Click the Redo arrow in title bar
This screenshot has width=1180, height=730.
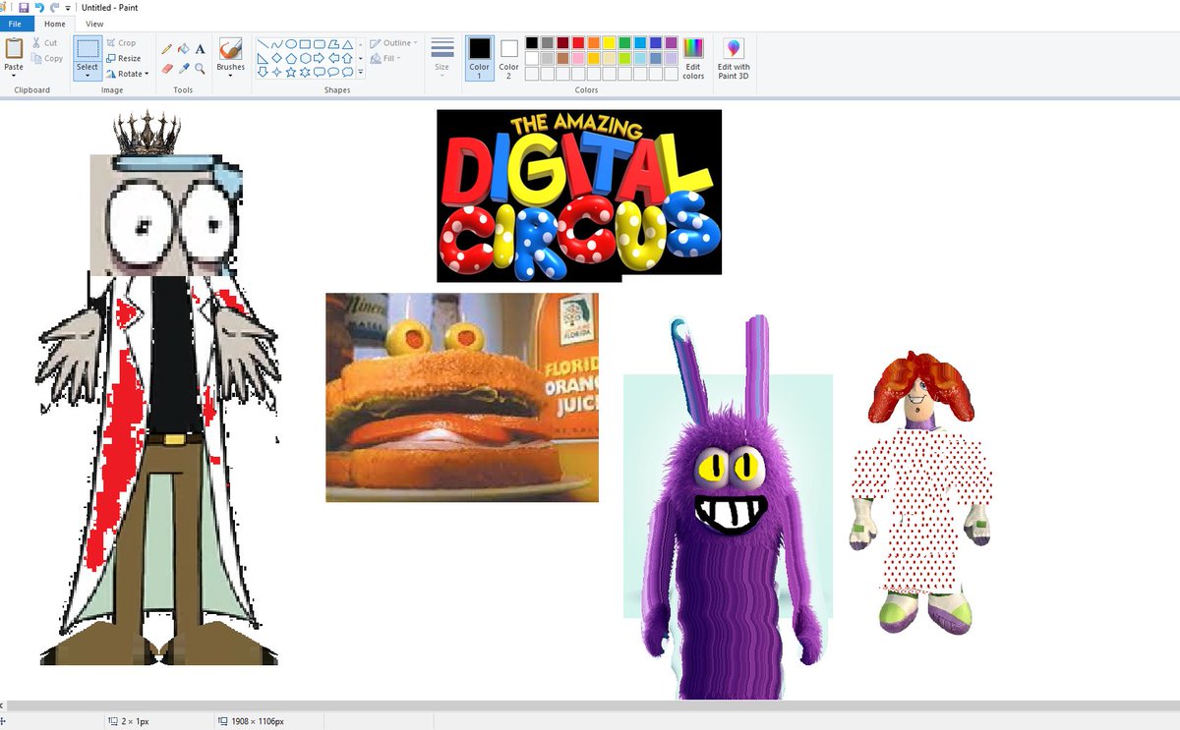point(54,7)
